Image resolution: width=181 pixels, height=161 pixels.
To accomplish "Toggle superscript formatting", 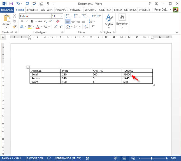I will coord(50,21).
